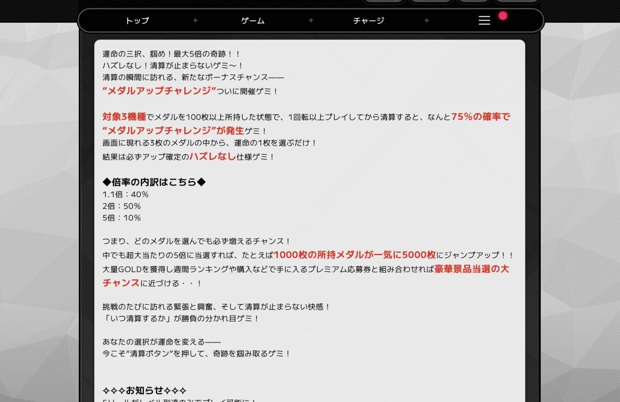This screenshot has height=402, width=620.
Task: Click the sparkle divider right of チャージ
Action: pyautogui.click(x=426, y=21)
